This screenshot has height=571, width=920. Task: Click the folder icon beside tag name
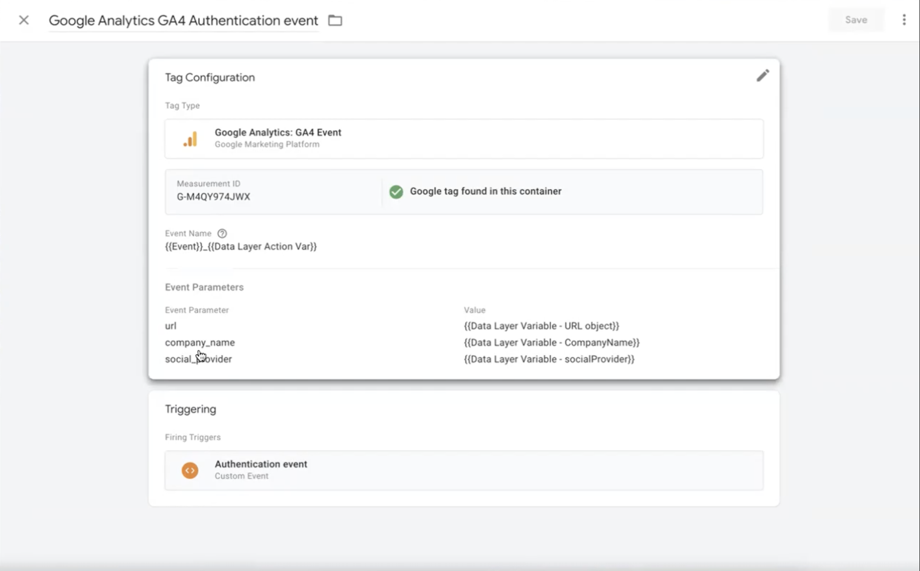coord(335,21)
